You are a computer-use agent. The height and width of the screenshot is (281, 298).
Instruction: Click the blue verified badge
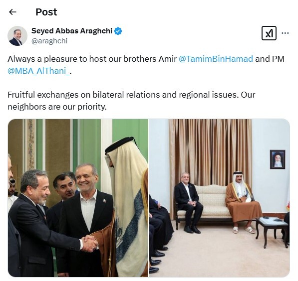pyautogui.click(x=118, y=31)
